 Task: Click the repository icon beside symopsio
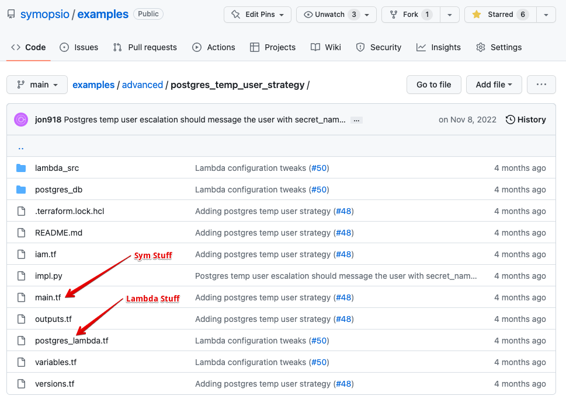coord(12,15)
